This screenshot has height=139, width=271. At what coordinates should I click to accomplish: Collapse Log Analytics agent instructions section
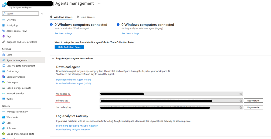(53, 58)
